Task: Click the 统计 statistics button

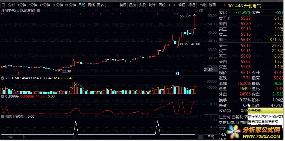Action: [x=152, y=5]
